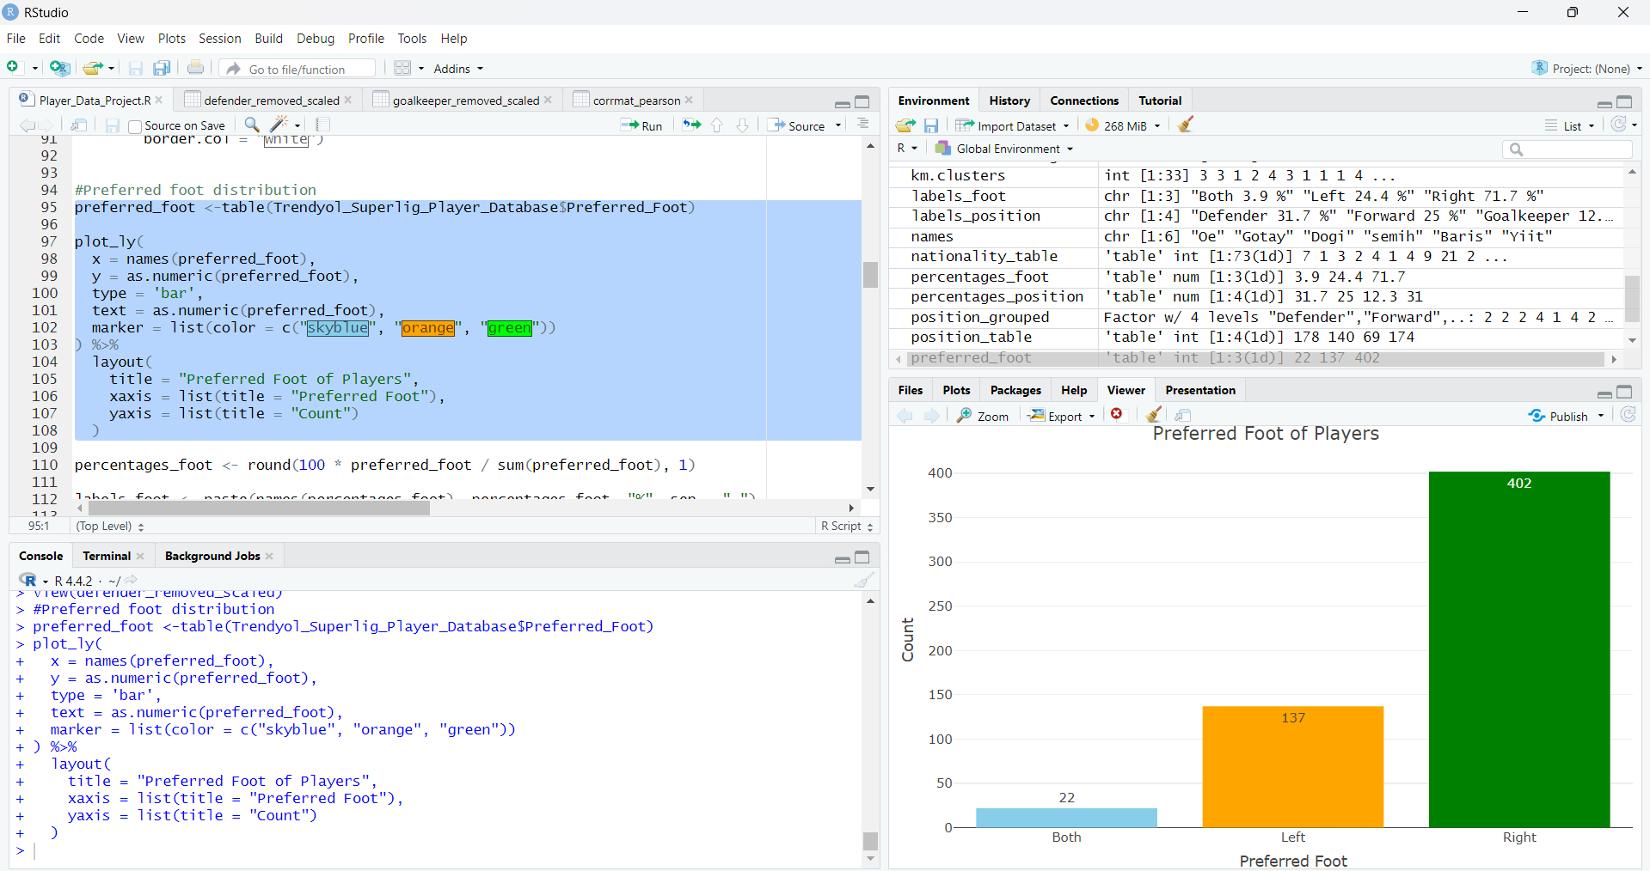
Task: Go to previous section with up arrow icon
Action: [x=717, y=125]
